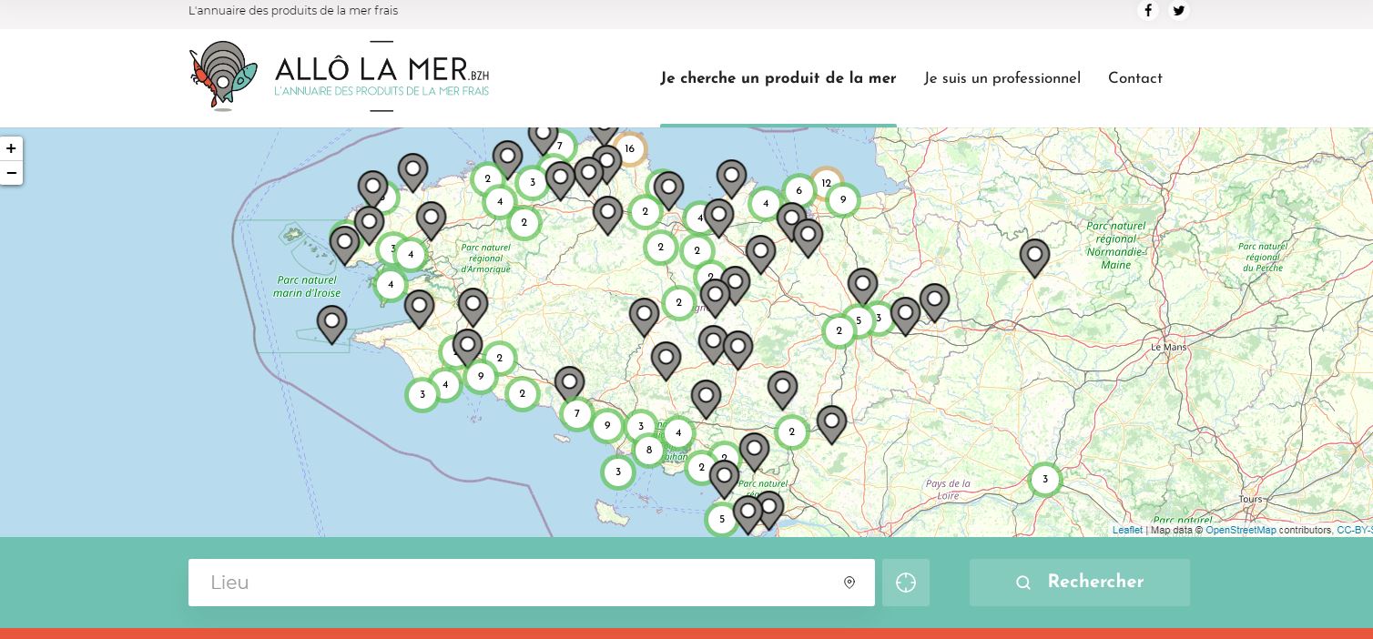
Task: Select the marker in Parc marin d'Iroise
Action: point(331,321)
